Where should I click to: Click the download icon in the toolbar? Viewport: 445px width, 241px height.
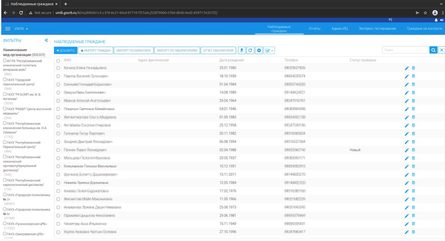click(x=242, y=50)
